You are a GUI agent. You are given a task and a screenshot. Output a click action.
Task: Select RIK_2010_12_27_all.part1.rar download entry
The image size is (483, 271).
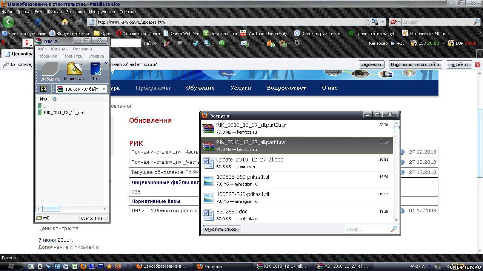pos(297,146)
